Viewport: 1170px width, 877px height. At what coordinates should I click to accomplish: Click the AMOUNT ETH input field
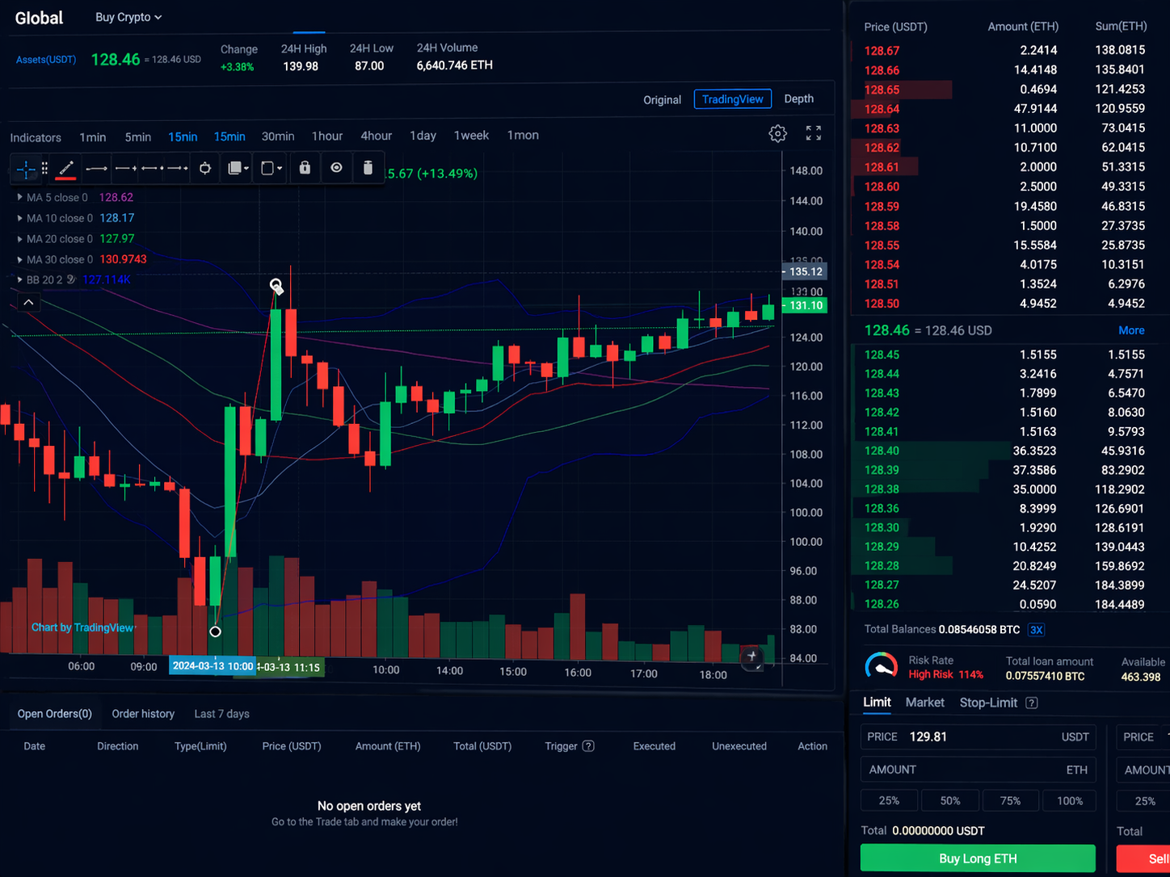pos(978,770)
